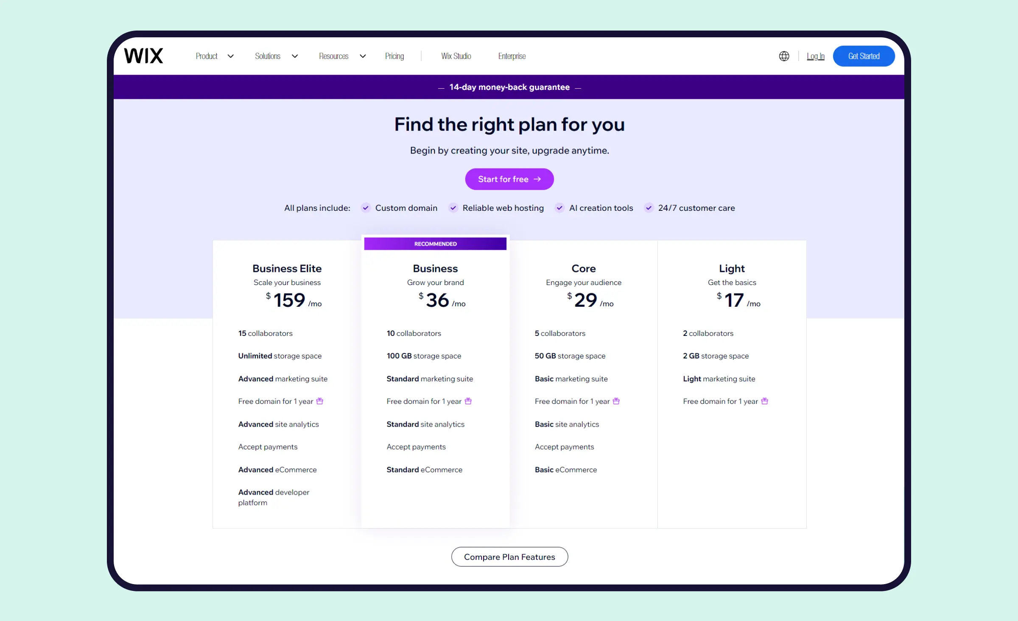Screen dimensions: 1018x621
Task: Open the language selector globe icon
Action: [x=784, y=56]
